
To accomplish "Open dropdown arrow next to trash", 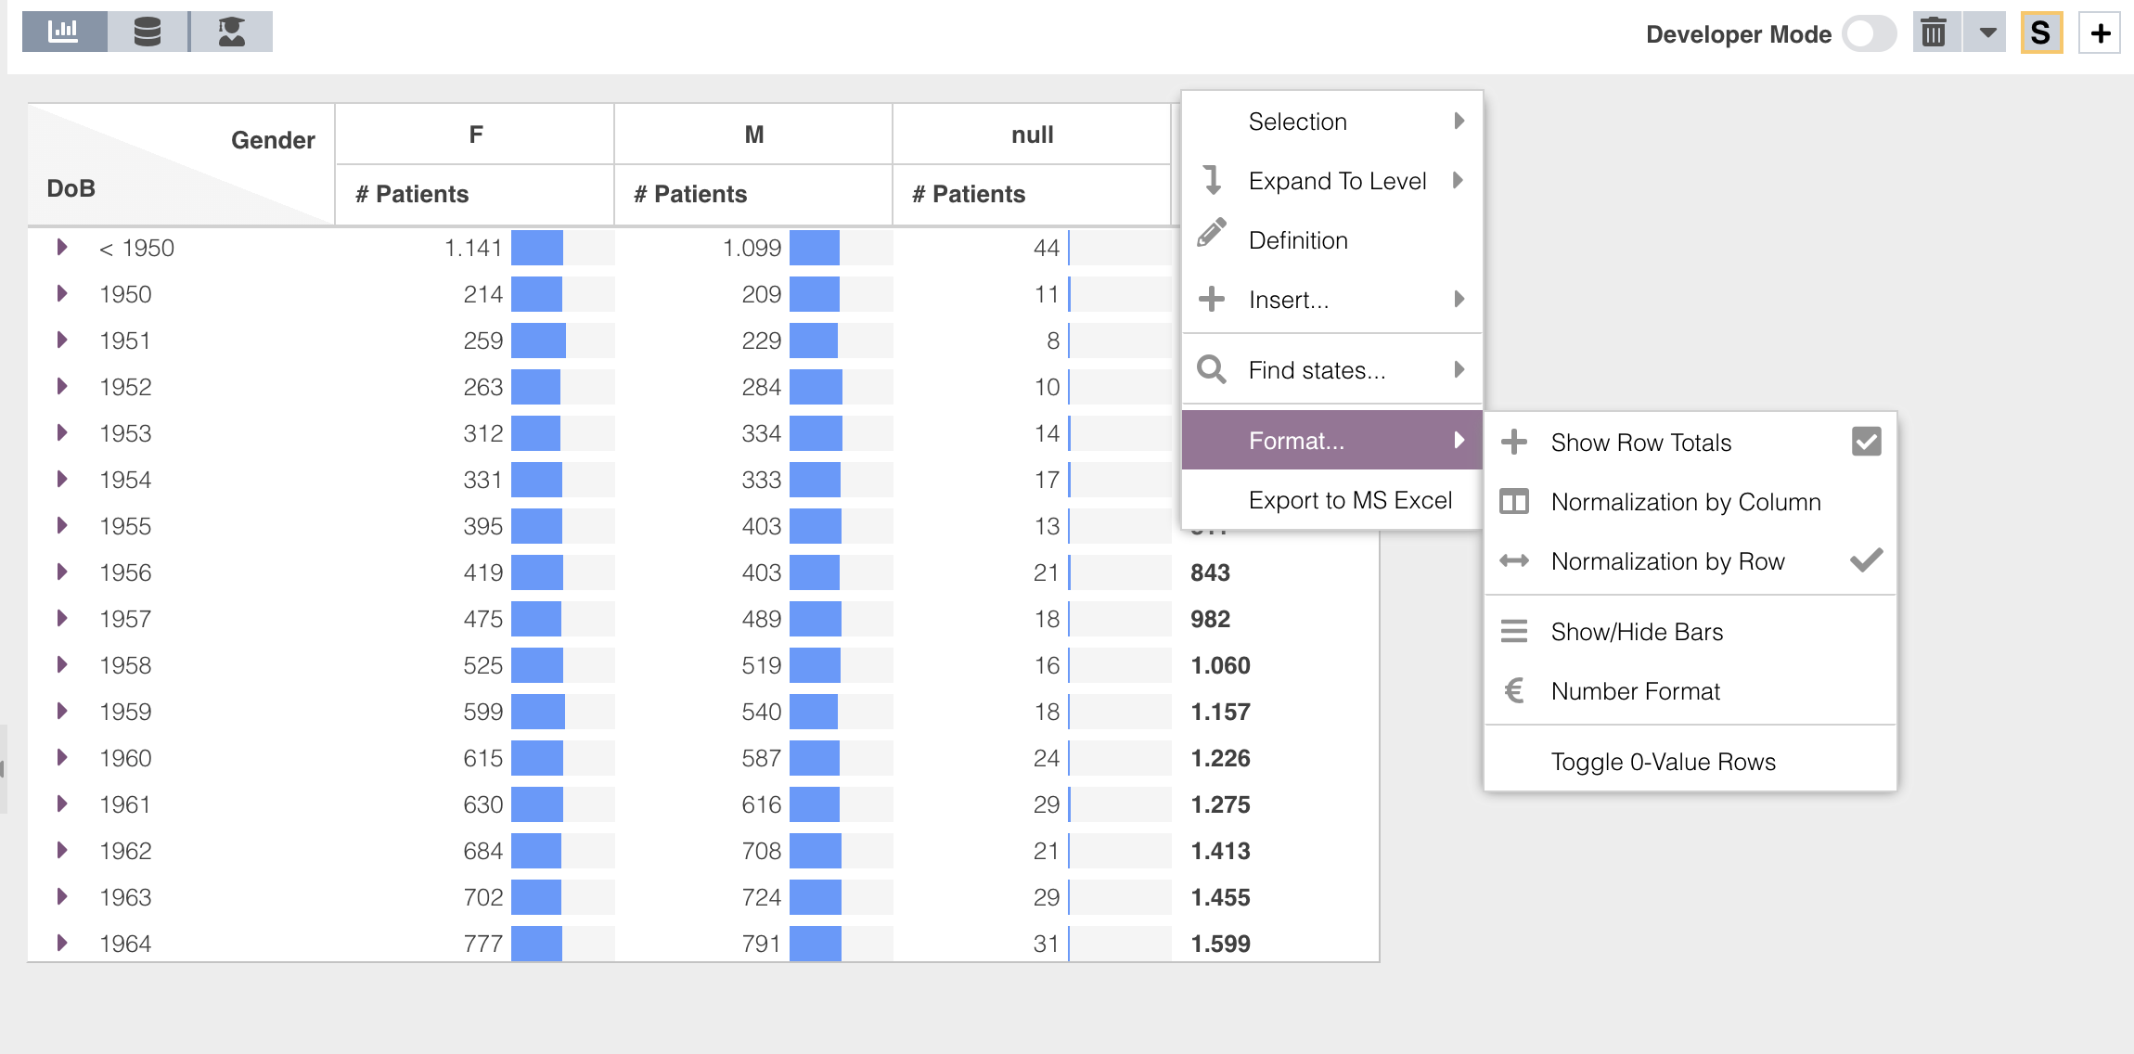I will pyautogui.click(x=1986, y=33).
